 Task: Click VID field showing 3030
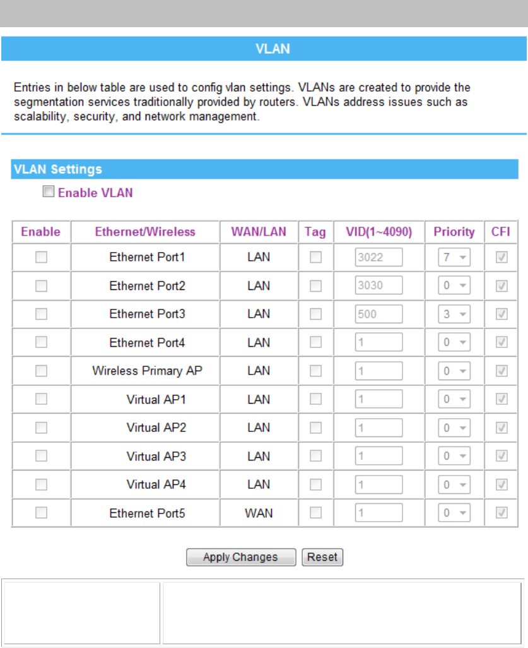[378, 285]
